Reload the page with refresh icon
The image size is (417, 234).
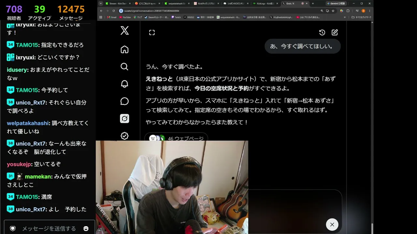(x=114, y=11)
